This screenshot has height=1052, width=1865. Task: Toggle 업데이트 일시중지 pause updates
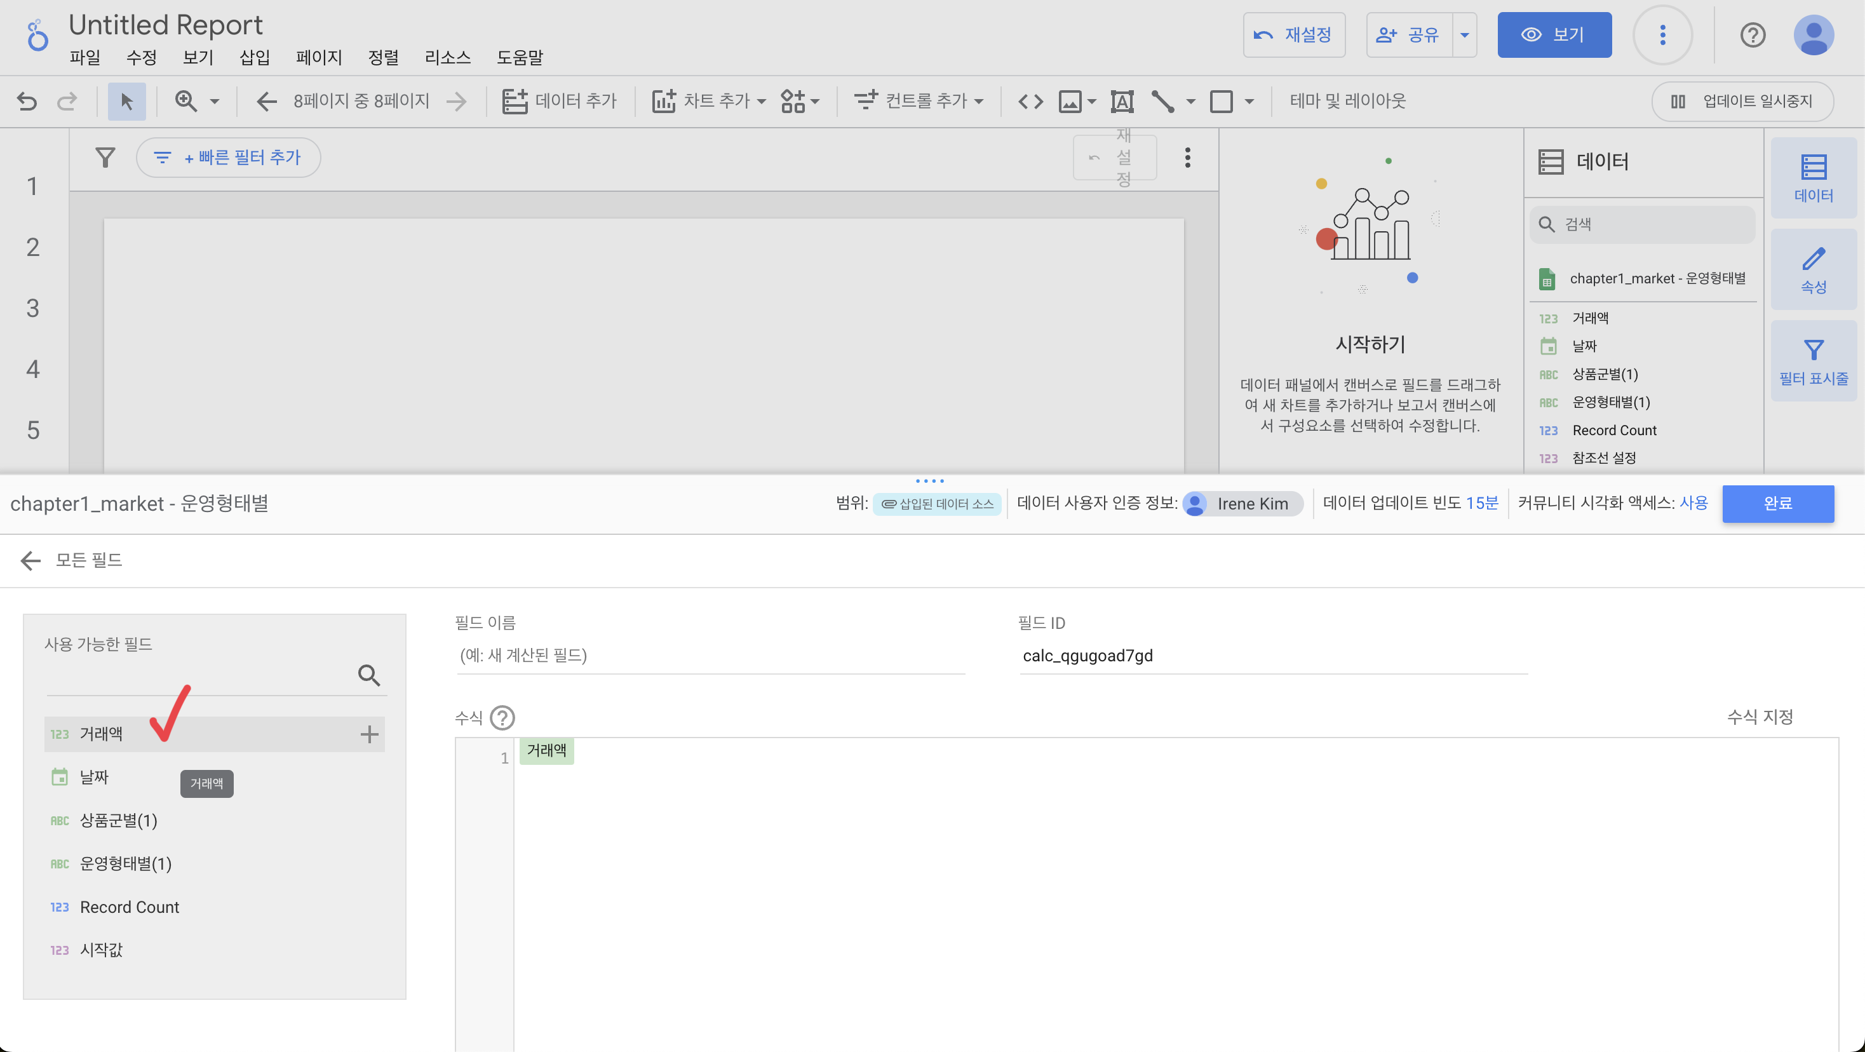tap(1742, 100)
